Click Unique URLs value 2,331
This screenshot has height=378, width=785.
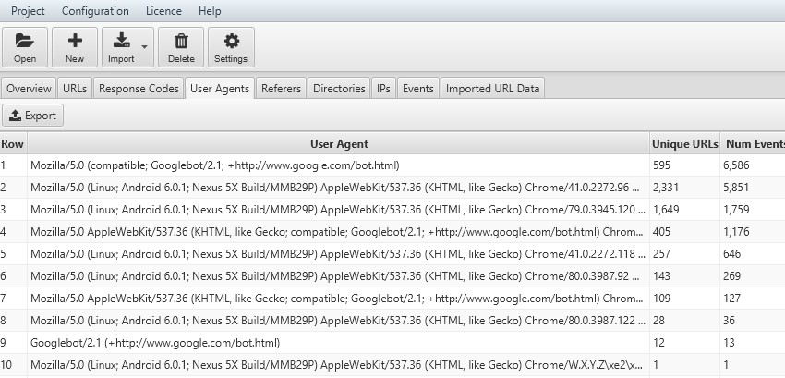pyautogui.click(x=666, y=188)
